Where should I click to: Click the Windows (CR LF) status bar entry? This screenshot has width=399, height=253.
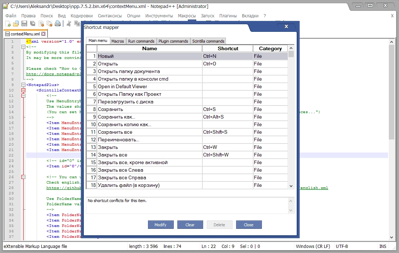click(313, 246)
